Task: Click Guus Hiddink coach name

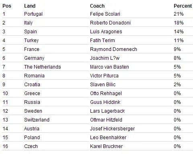Action: pos(105,102)
